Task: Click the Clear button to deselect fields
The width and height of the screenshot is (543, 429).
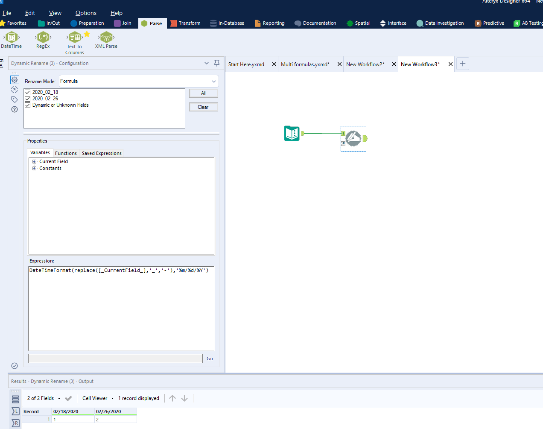Action: point(203,107)
